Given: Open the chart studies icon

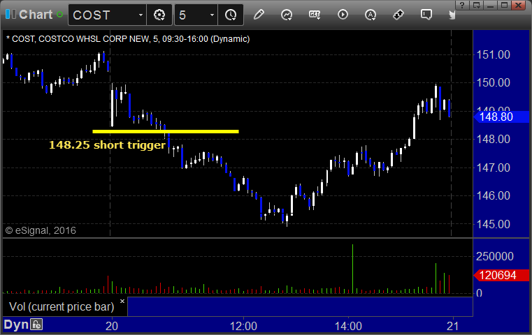Looking at the screenshot, I should point(287,15).
